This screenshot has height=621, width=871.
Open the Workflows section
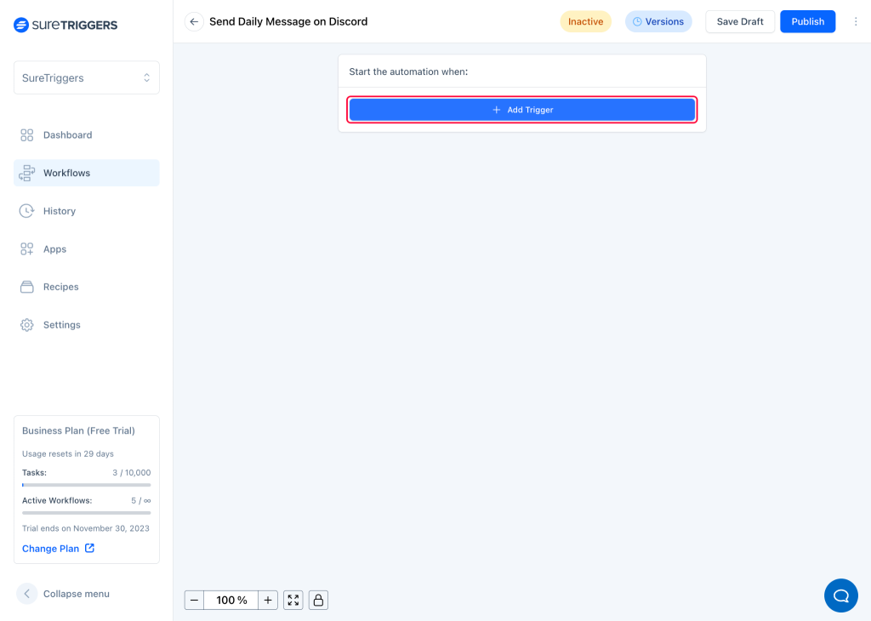[66, 174]
